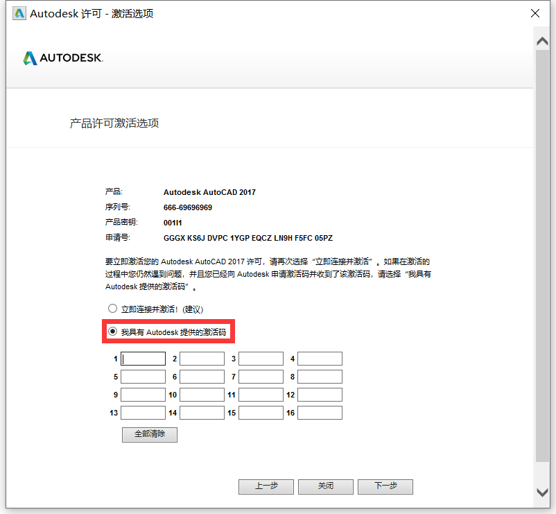The image size is (556, 514).
Task: Focus activation code field 5
Action: point(144,377)
